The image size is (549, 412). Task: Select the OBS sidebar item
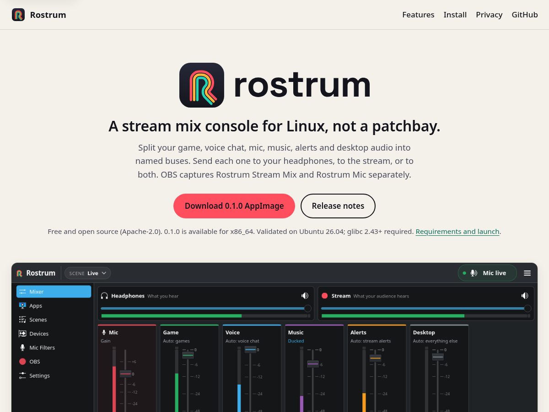click(x=54, y=362)
